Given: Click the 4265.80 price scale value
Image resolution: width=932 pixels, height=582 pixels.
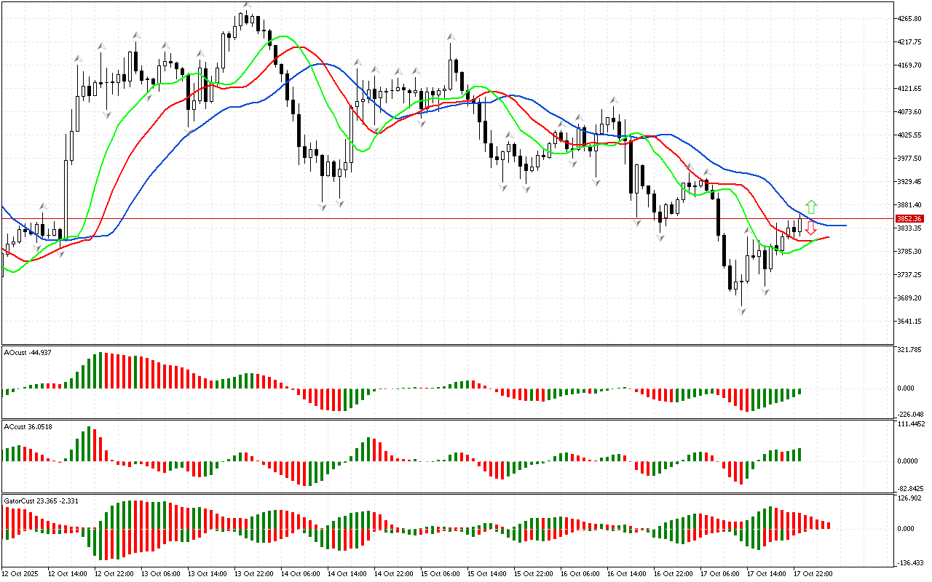Looking at the screenshot, I should 910,18.
